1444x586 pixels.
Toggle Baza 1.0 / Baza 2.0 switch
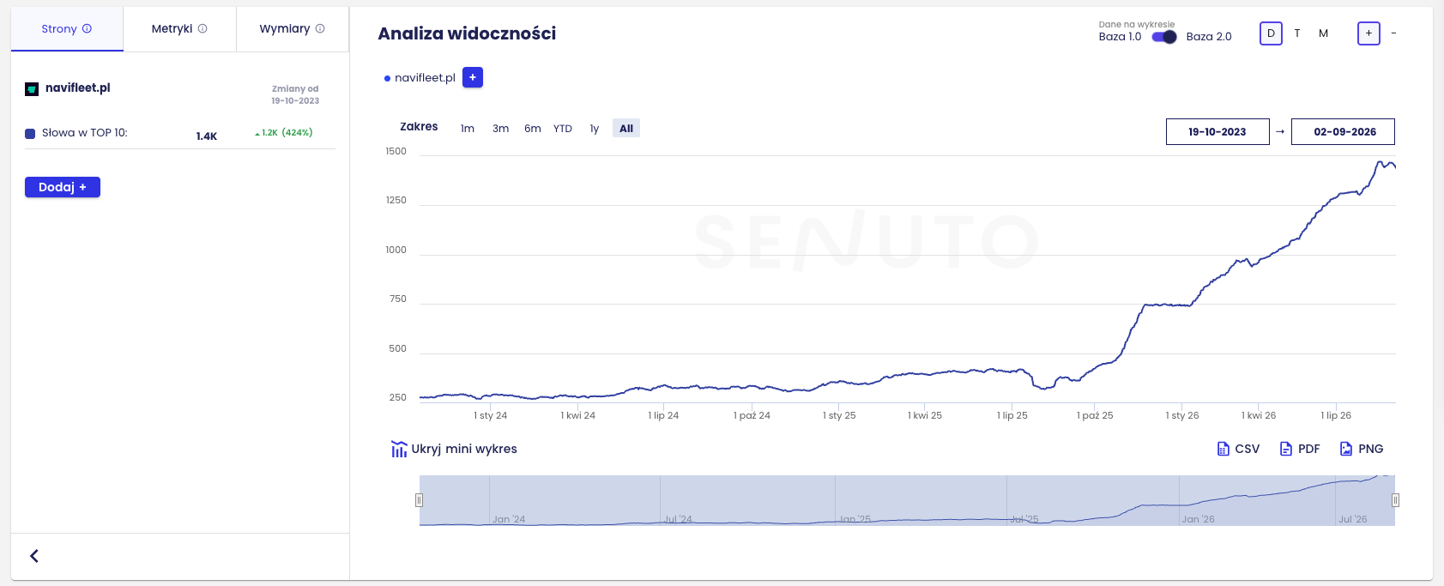1164,37
